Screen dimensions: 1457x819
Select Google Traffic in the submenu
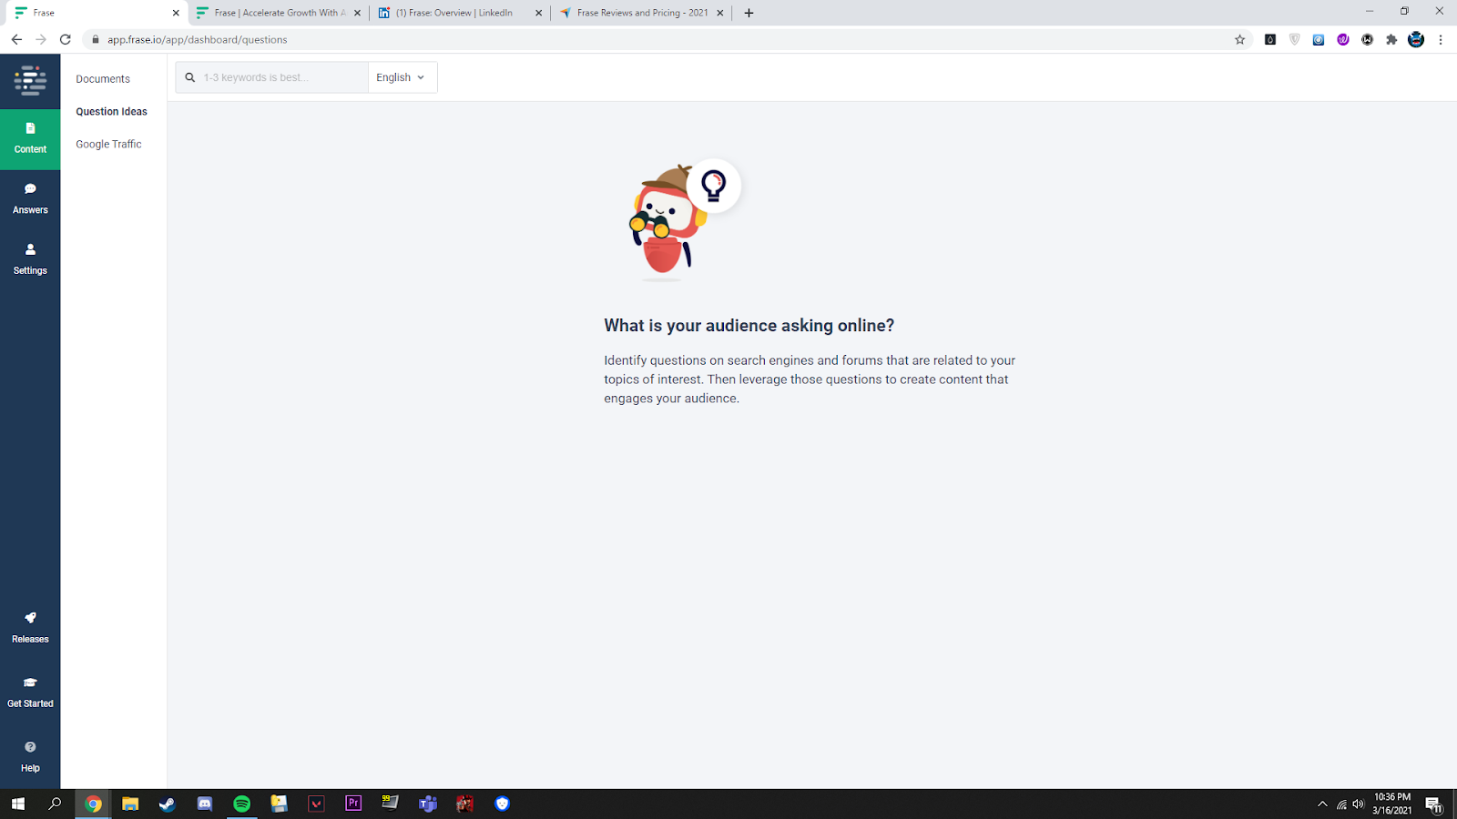pyautogui.click(x=108, y=145)
